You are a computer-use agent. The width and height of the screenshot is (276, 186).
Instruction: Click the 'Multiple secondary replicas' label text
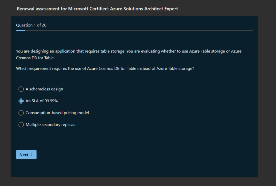[x=50, y=125]
